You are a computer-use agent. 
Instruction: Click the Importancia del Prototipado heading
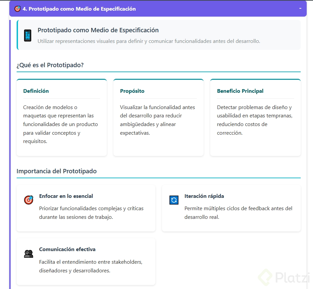tap(57, 171)
